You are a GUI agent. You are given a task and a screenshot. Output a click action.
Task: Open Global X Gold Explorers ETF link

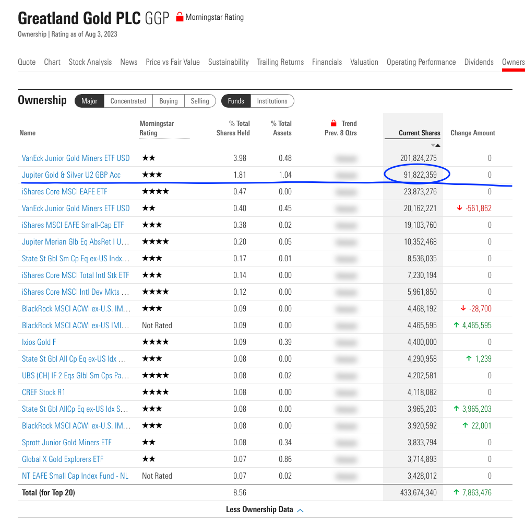[63, 459]
